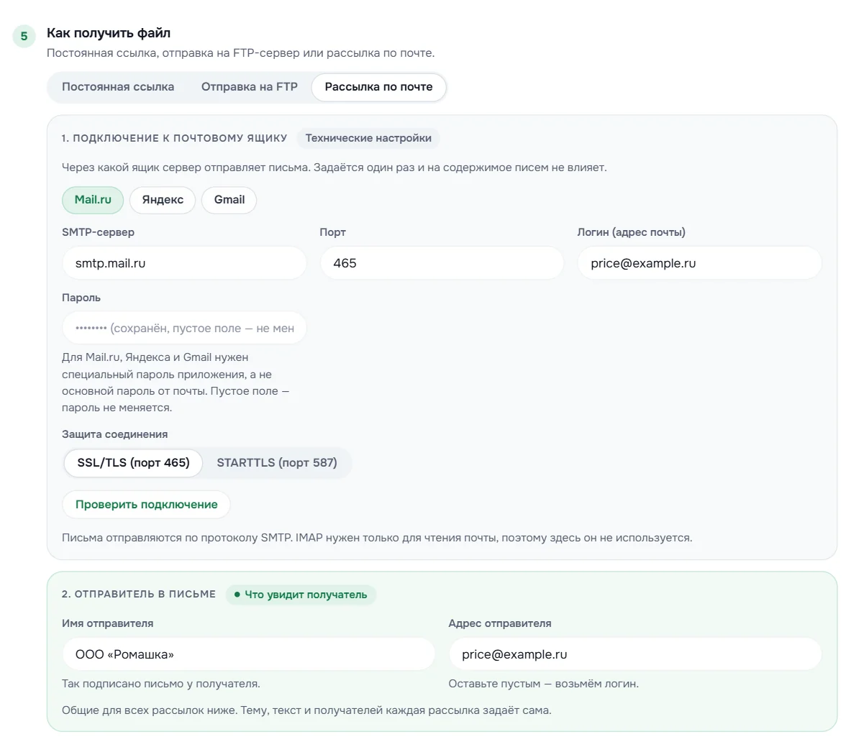This screenshot has height=742, width=851.
Task: Click into the Пароль field
Action: pos(184,328)
